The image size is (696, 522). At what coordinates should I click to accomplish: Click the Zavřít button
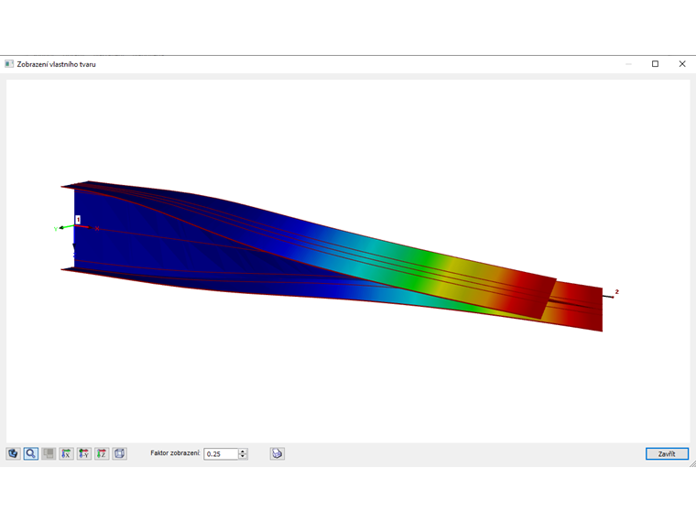click(x=667, y=453)
